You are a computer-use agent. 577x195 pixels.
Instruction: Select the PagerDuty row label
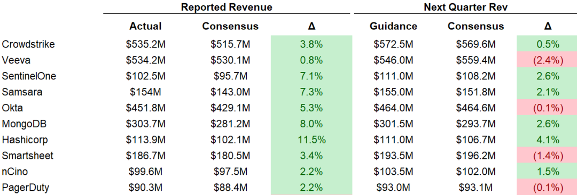point(26,188)
